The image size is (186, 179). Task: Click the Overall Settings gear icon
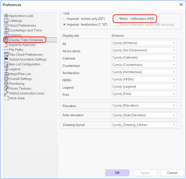pos(6,79)
